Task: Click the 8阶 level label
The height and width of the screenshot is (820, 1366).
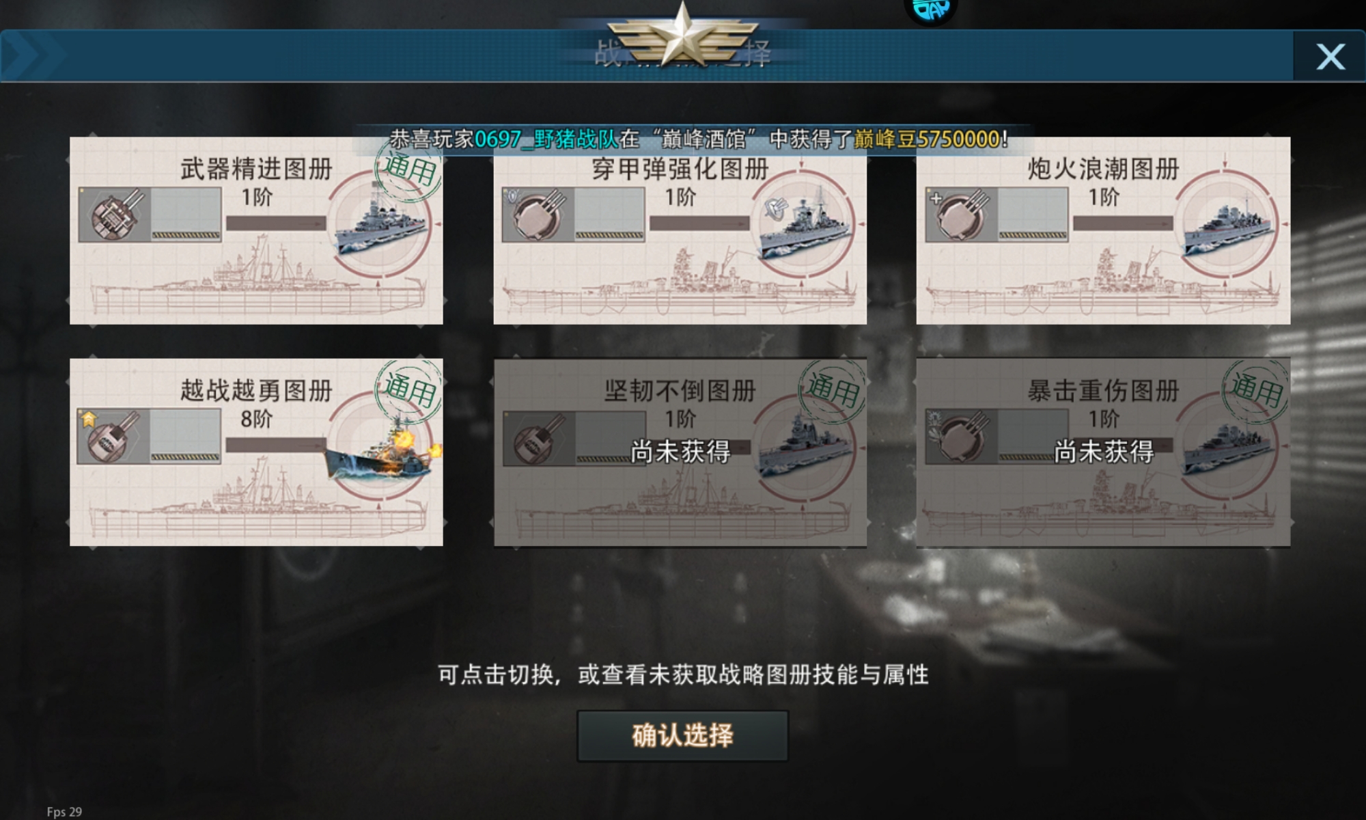Action: pyautogui.click(x=256, y=418)
